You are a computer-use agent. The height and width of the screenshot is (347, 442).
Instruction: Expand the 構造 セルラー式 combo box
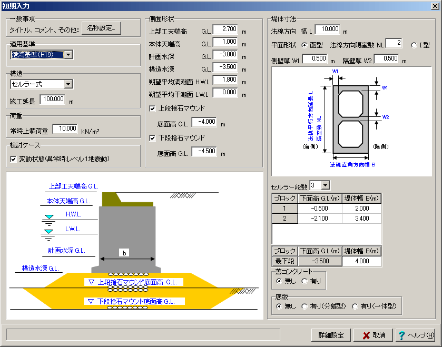tap(68, 84)
